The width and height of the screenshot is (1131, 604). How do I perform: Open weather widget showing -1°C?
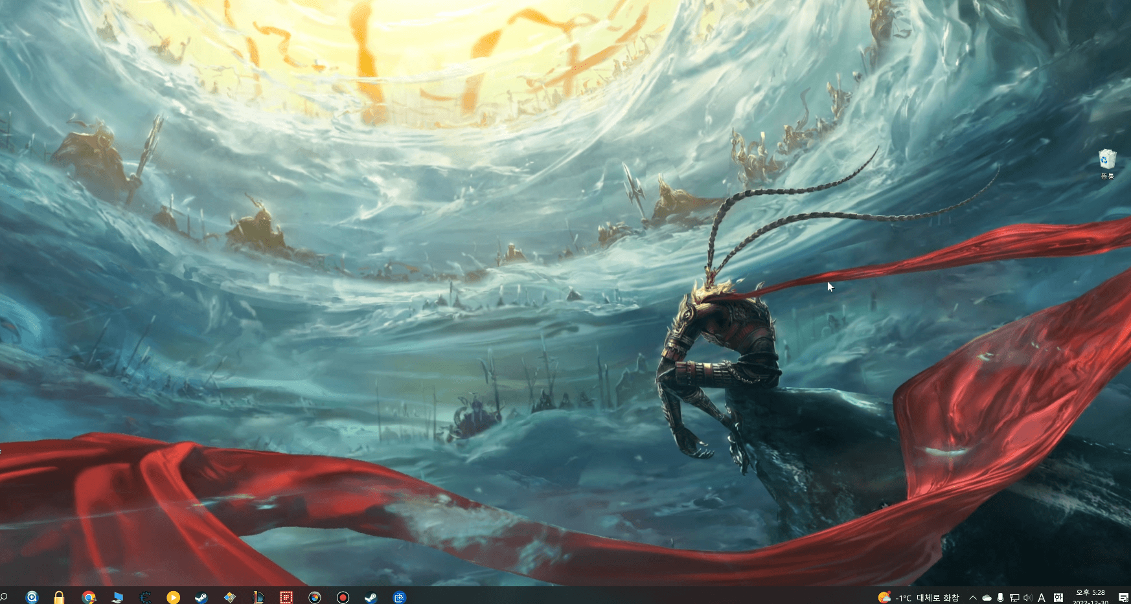tap(919, 598)
